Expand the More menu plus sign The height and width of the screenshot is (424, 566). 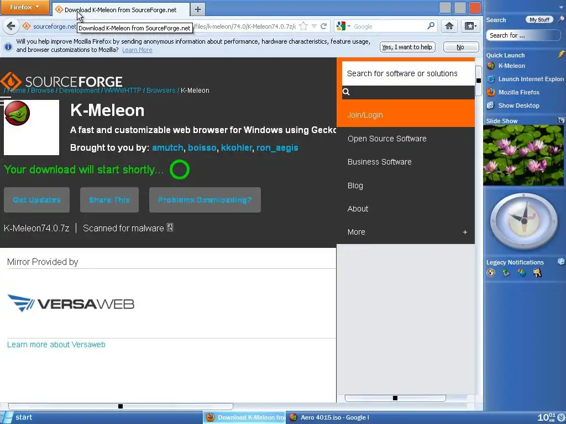click(465, 232)
